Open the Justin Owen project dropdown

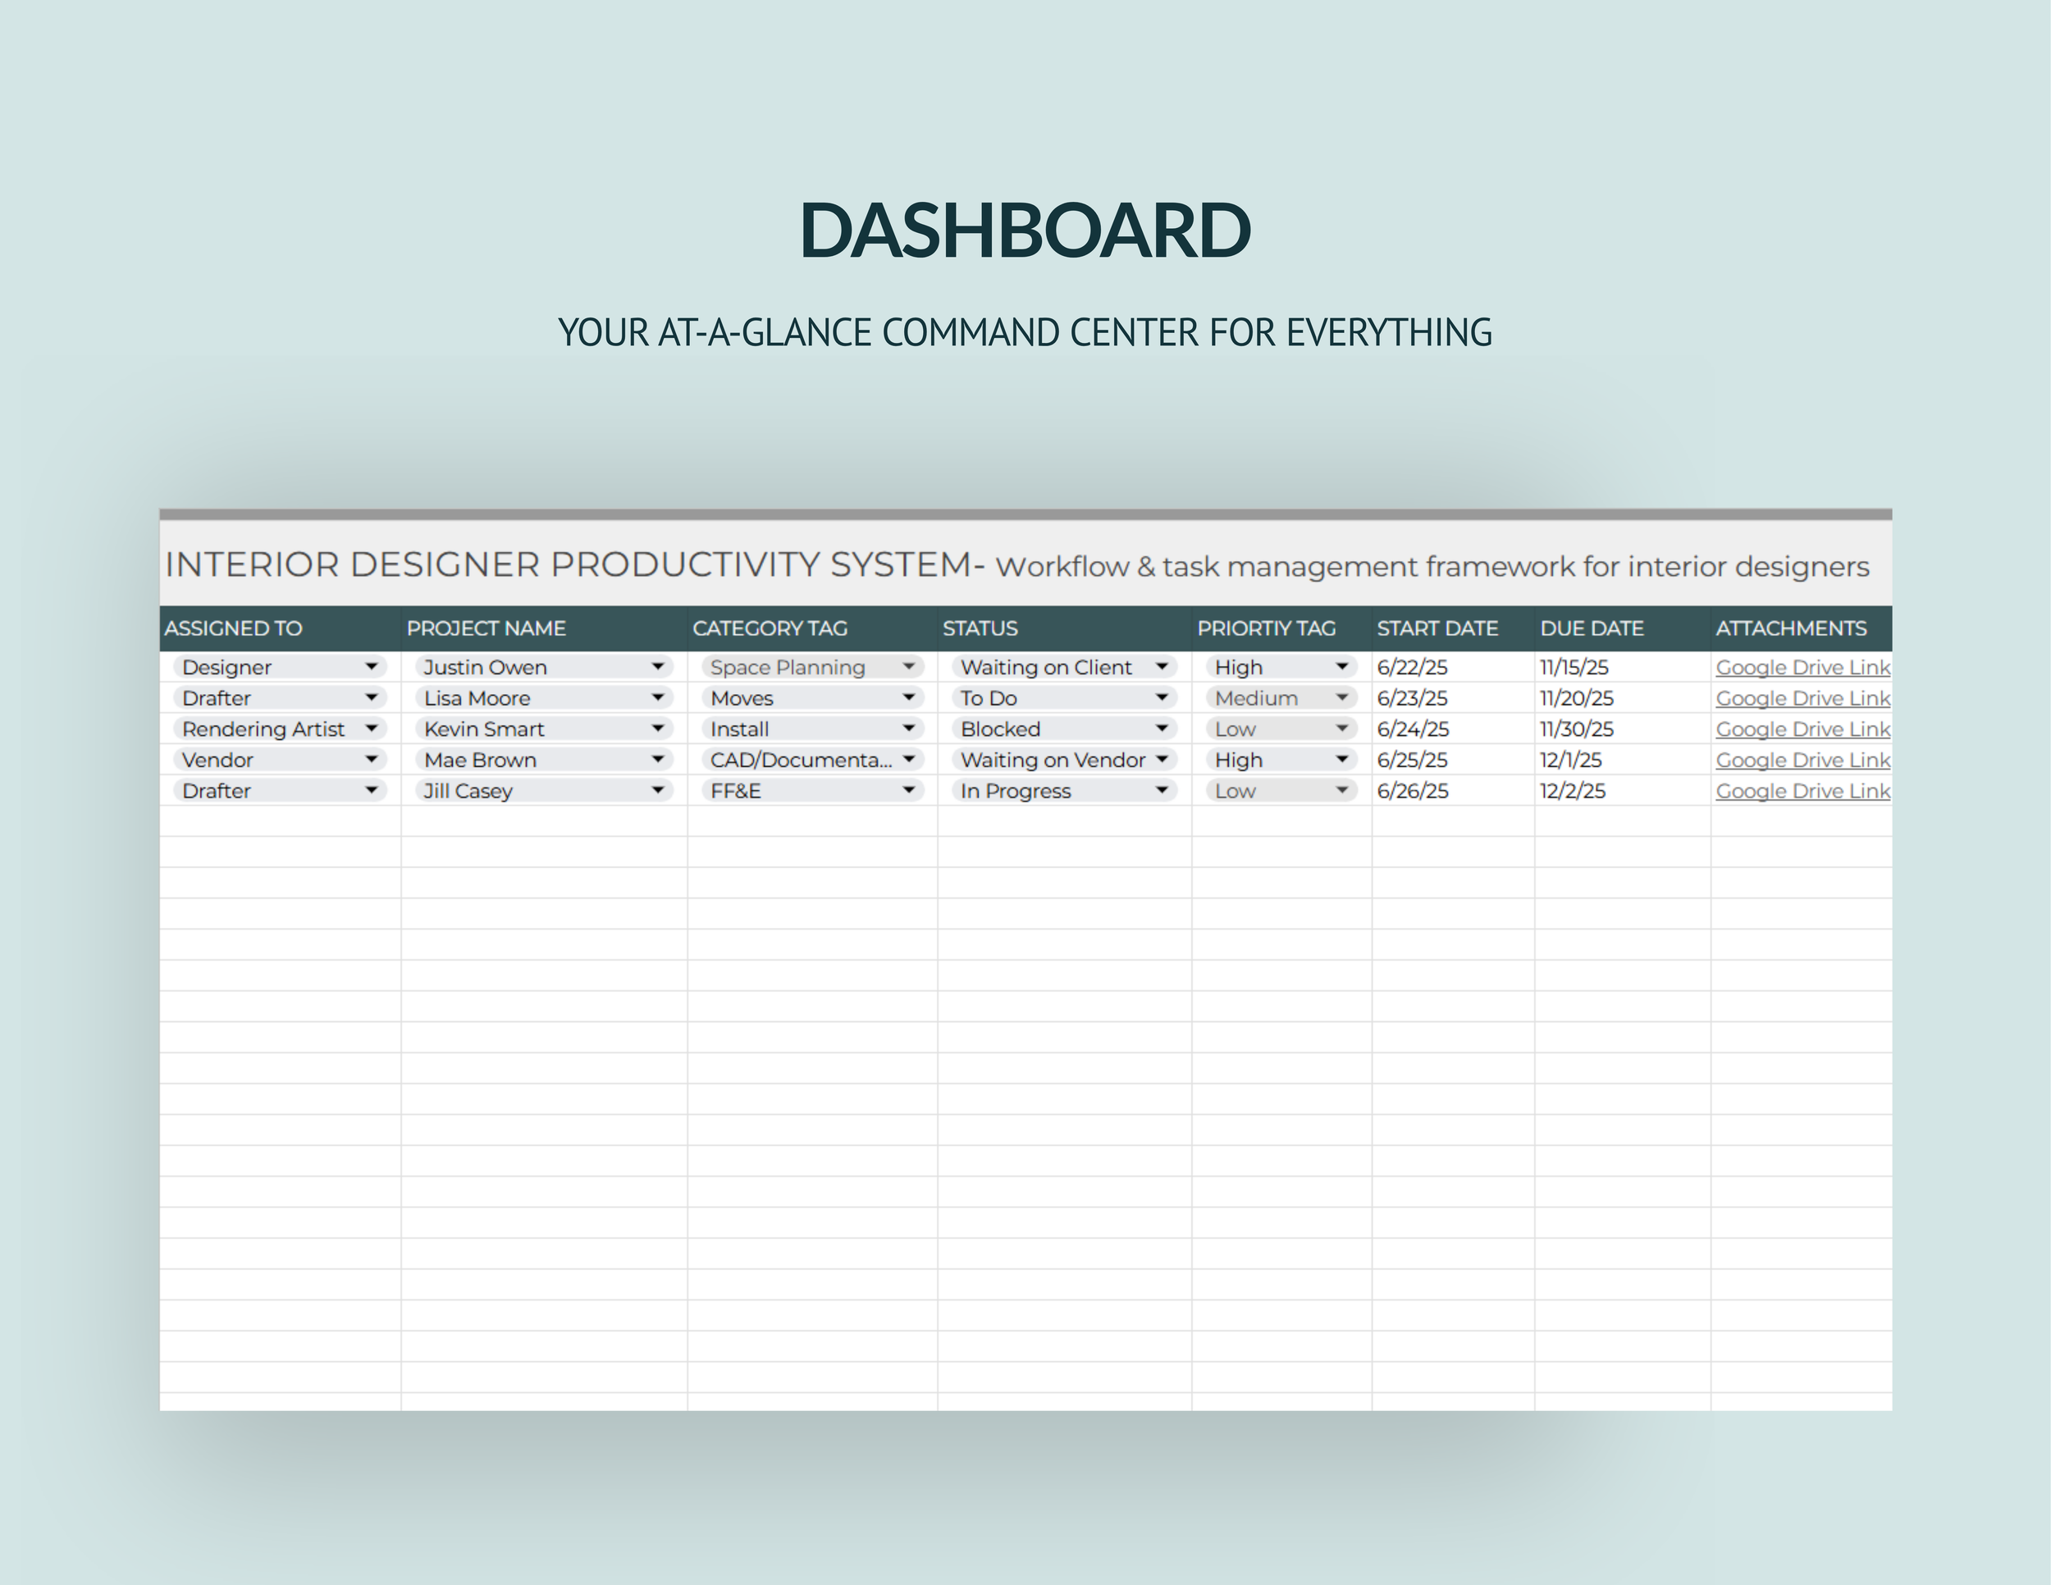[657, 667]
